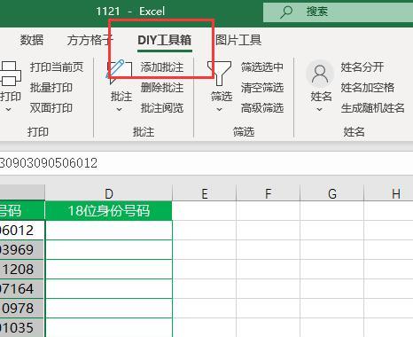This screenshot has width=413, height=337.
Task: Click the cell ending in 7164
Action: pyautogui.click(x=22, y=289)
